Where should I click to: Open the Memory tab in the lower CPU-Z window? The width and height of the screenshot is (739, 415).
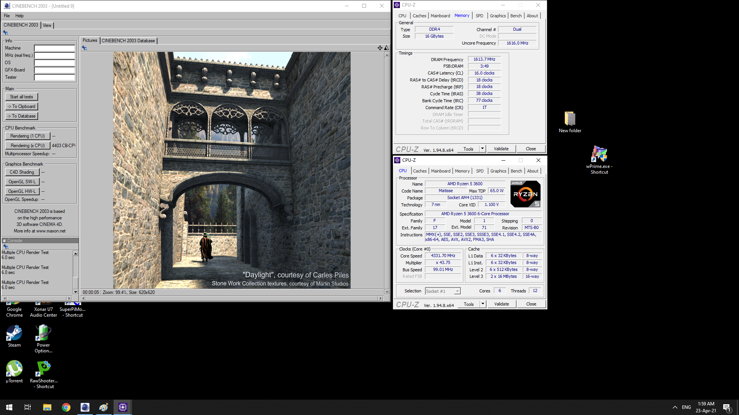[x=462, y=171]
